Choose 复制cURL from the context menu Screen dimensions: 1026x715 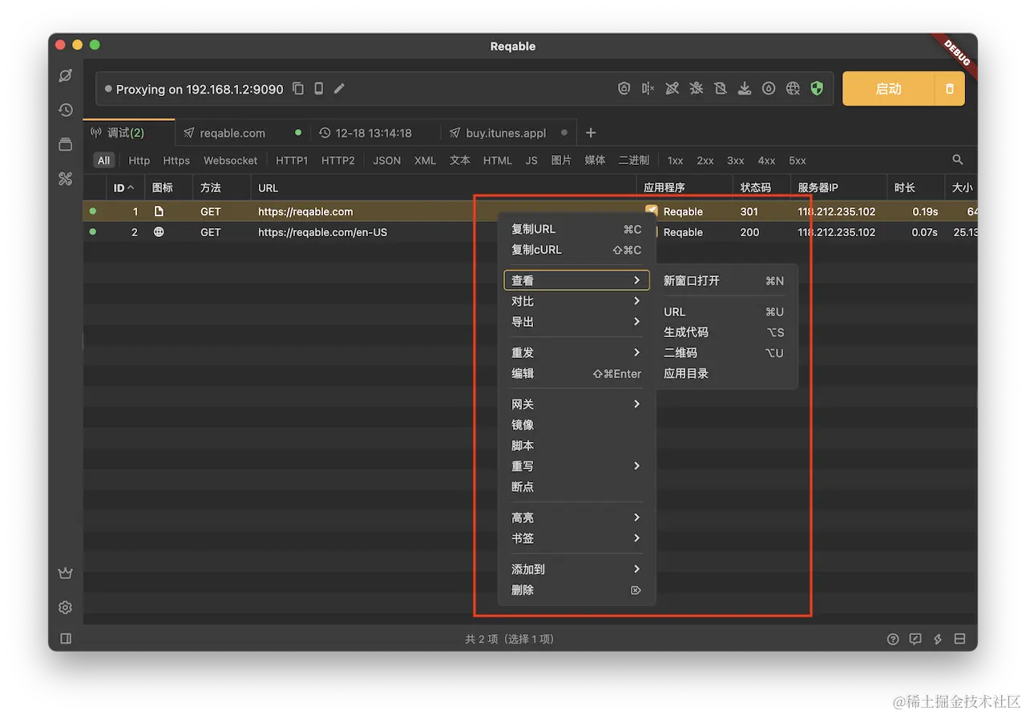click(576, 250)
